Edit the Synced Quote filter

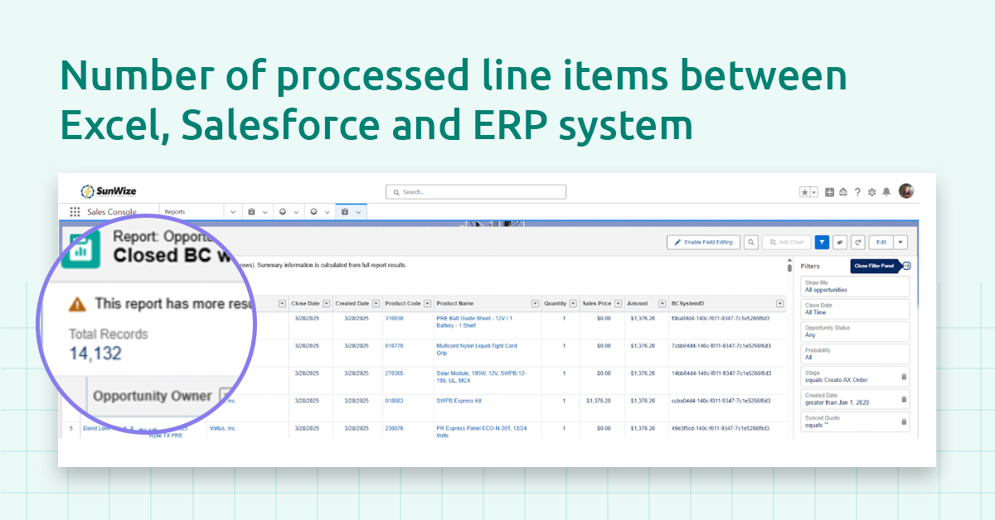tap(855, 421)
